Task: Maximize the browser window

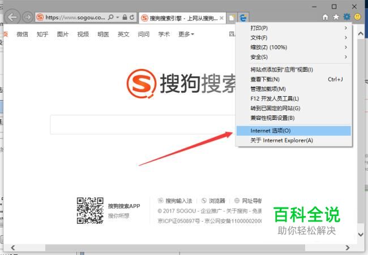Action: click(334, 7)
